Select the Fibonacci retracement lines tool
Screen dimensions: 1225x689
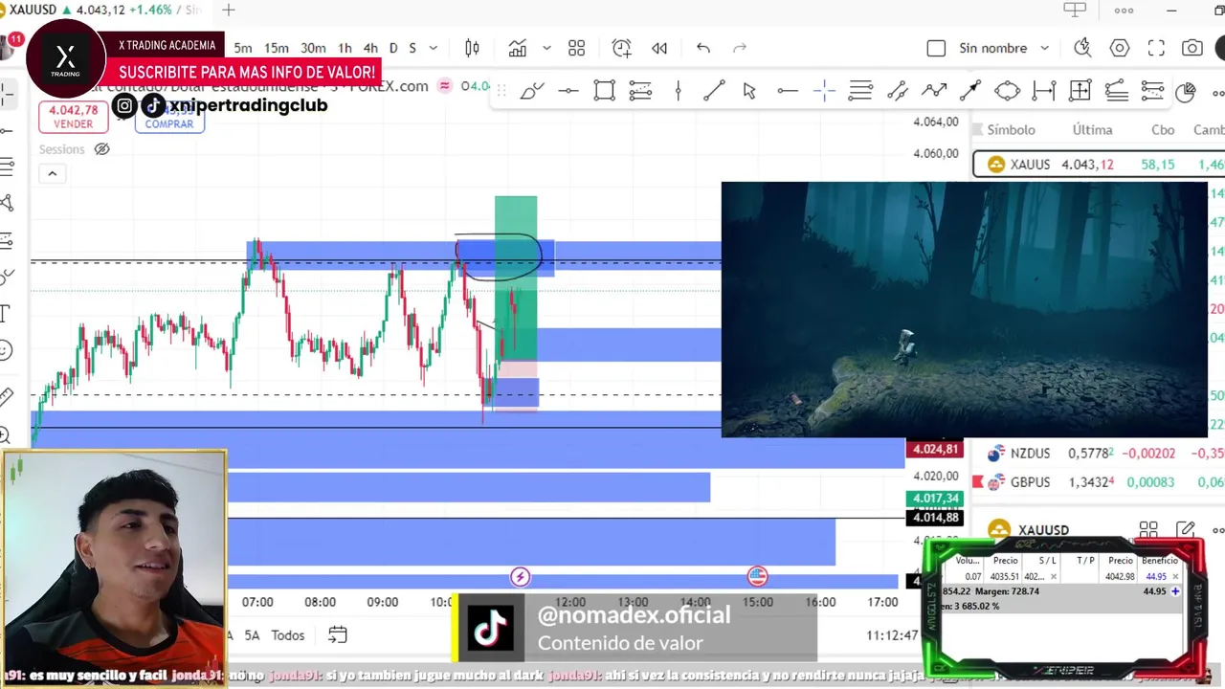860,91
